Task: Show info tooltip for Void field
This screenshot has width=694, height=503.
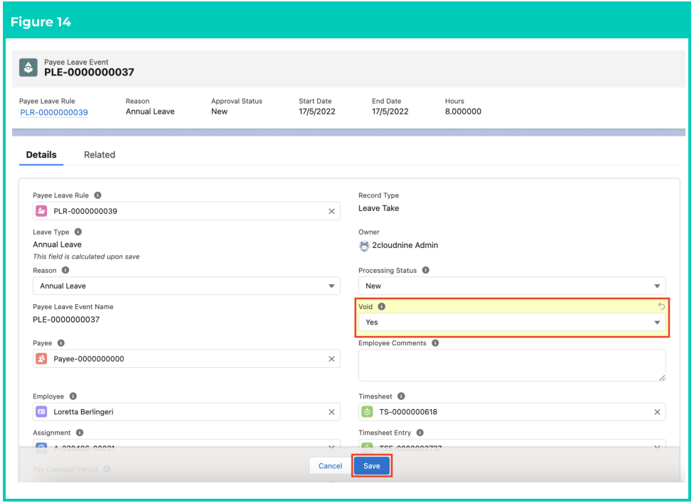Action: coord(382,307)
